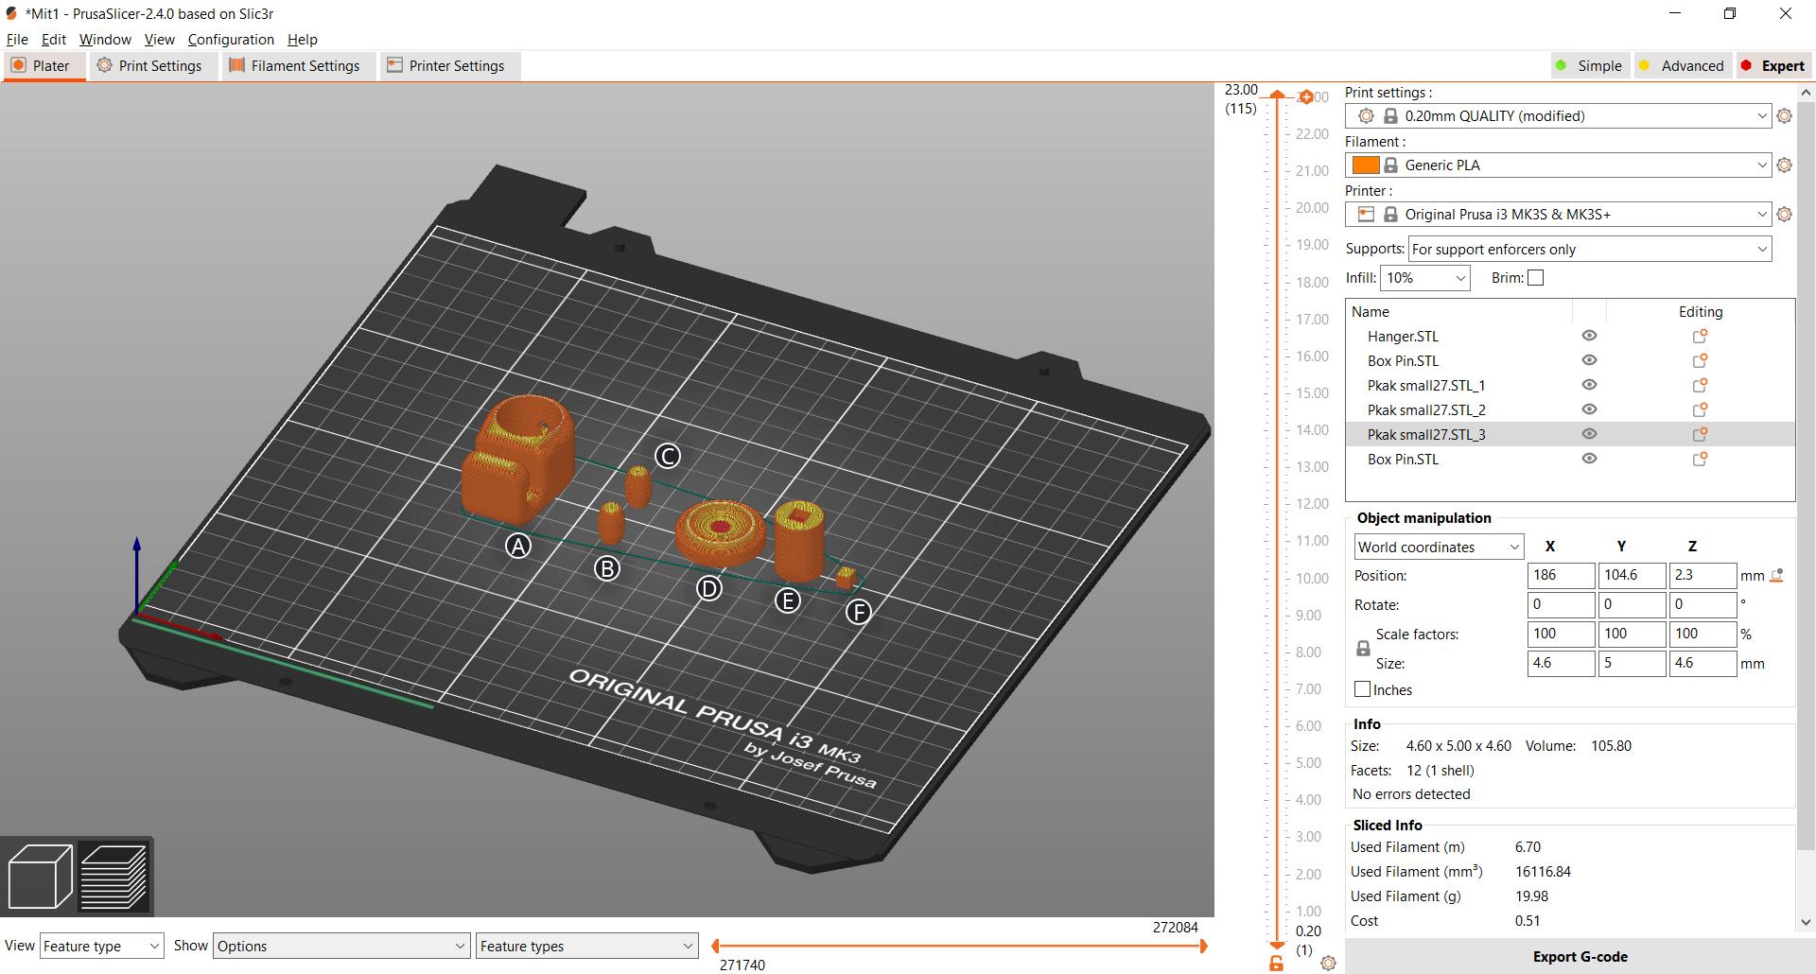Open the gear icon beside the Printer preset
The height and width of the screenshot is (974, 1816).
tap(1784, 215)
